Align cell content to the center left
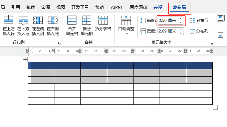Image resolution: width=227 pixels, height=127 pixels. pos(220,27)
